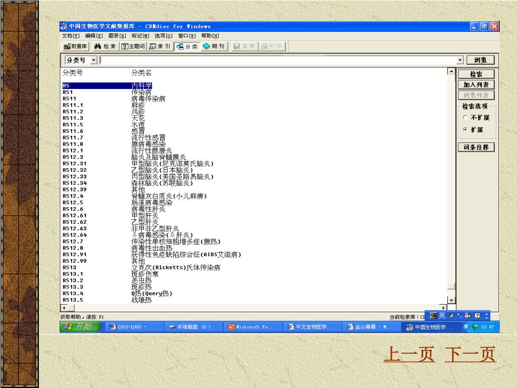
Task: Select row R511.7 流行性感冒
Action: tap(114, 137)
